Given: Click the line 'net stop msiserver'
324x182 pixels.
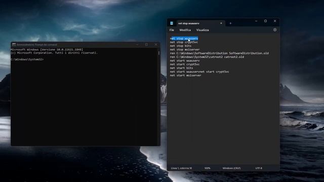Looking at the screenshot, I should 185,50.
